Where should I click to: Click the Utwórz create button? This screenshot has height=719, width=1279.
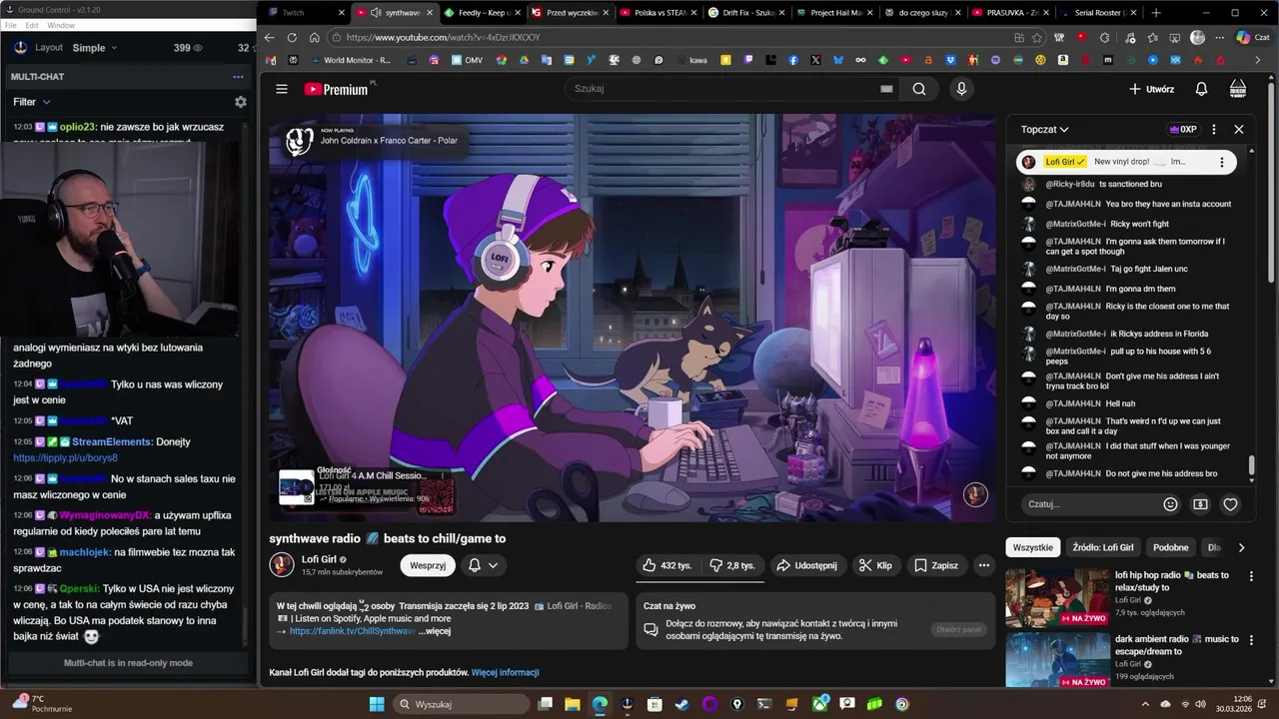click(1151, 89)
